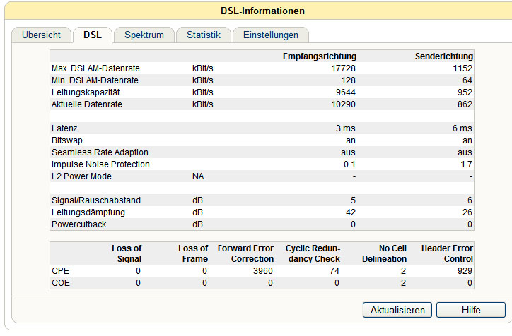Select the Senderichtung column header
Viewport: 512px width, 336px height.
pos(443,56)
